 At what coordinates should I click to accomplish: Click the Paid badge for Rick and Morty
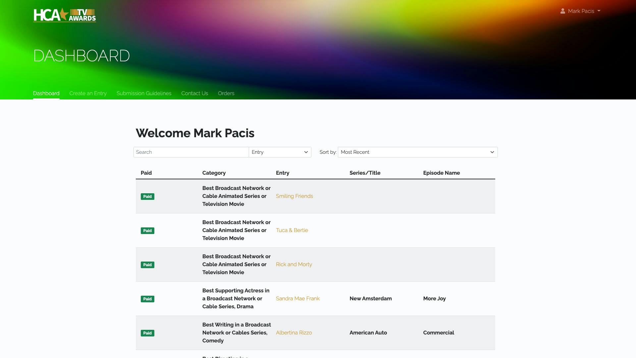(147, 265)
